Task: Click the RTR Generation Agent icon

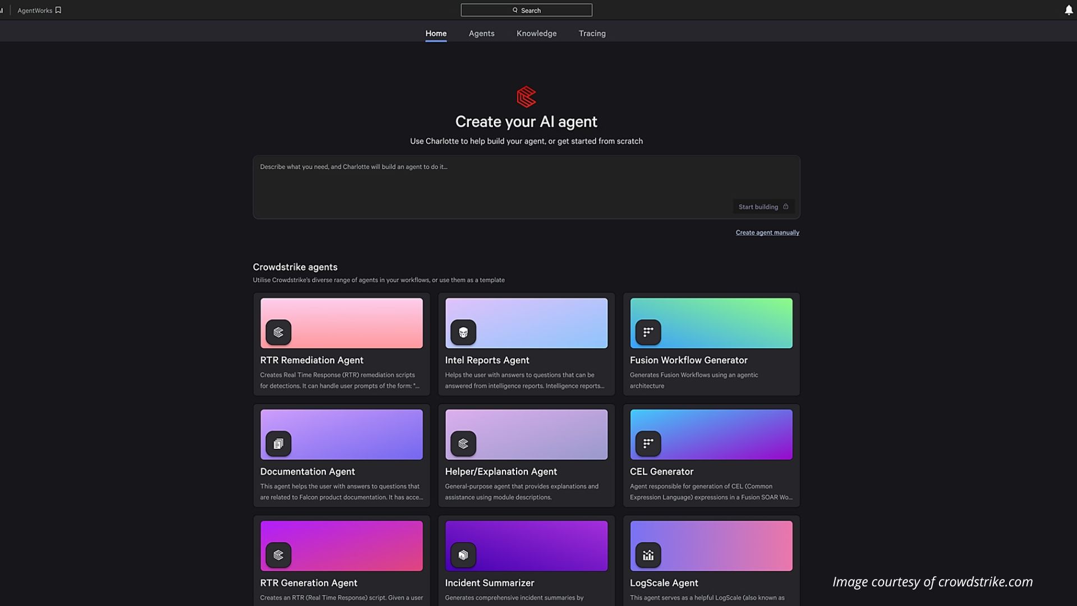Action: click(278, 555)
